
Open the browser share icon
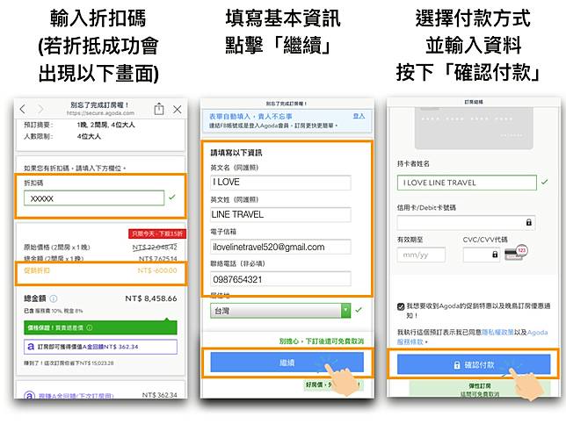(x=159, y=109)
